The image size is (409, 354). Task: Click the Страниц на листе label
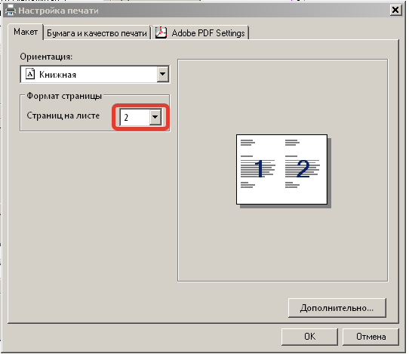point(63,115)
